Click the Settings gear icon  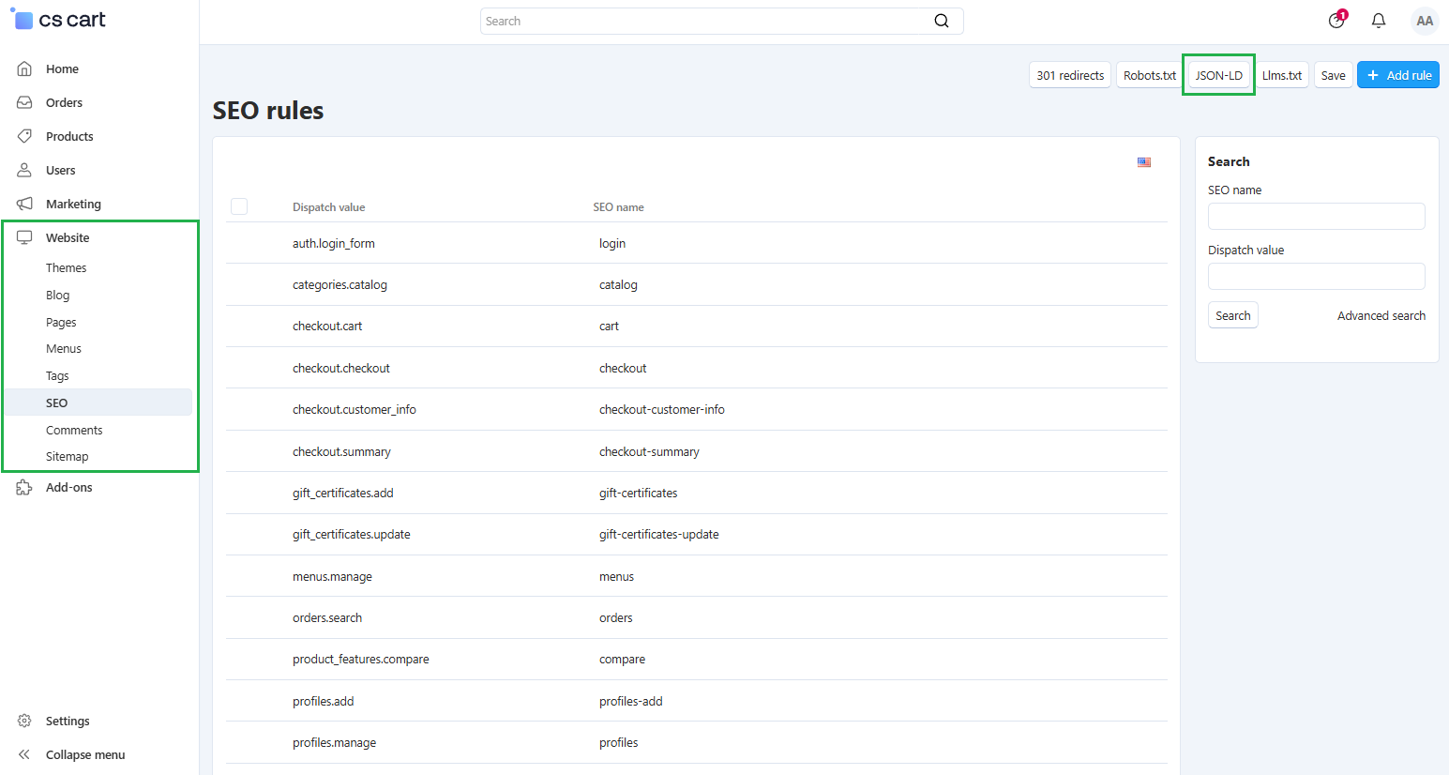tap(24, 721)
